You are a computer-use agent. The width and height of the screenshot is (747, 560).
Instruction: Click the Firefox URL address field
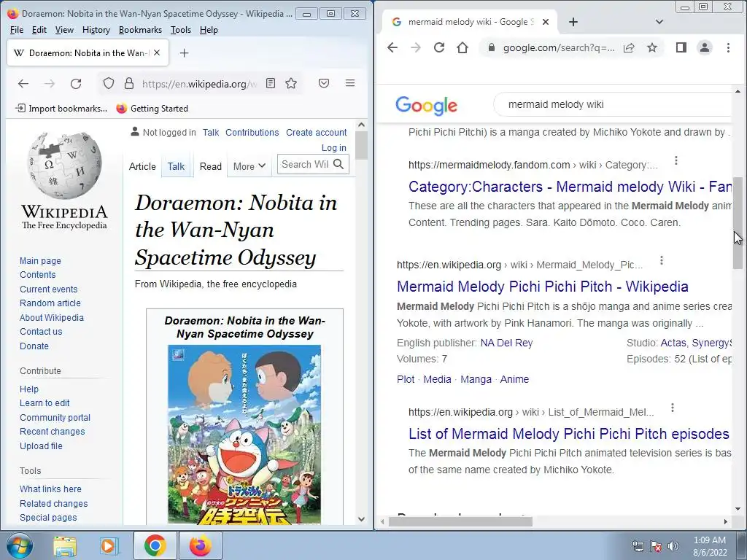click(x=199, y=84)
